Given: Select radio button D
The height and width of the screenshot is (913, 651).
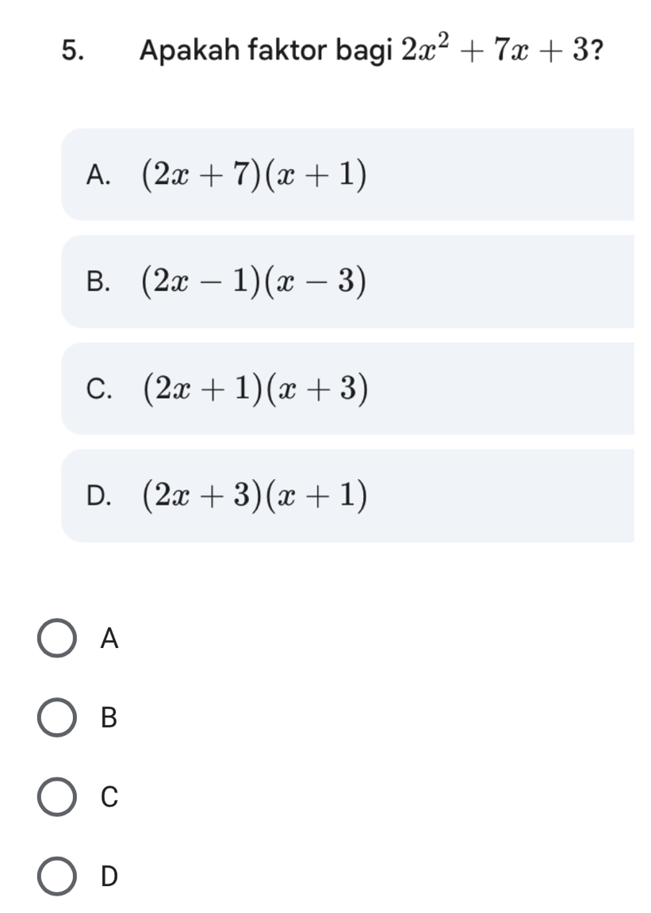Looking at the screenshot, I should click(56, 877).
